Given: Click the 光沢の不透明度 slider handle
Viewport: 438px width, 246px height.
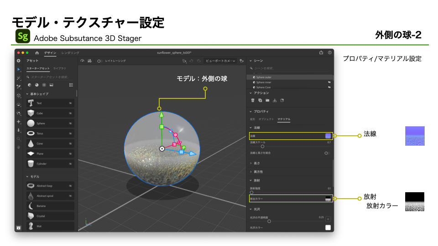Looking at the screenshot, I should pos(269,221).
